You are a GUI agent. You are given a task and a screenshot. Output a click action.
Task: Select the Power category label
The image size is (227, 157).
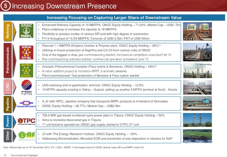8,121
